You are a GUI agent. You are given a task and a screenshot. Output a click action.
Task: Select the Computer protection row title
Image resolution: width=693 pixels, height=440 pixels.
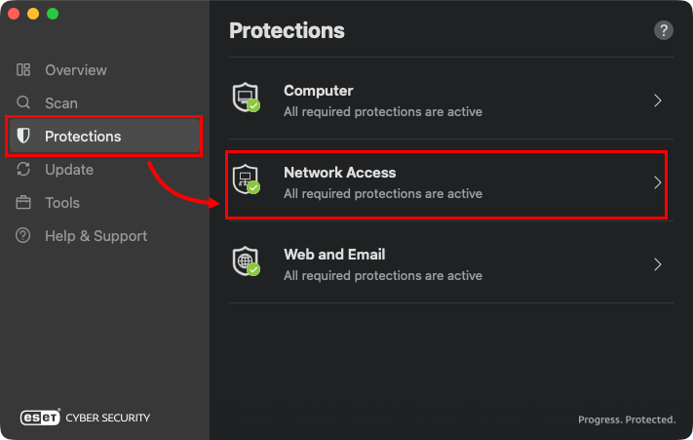[x=318, y=91]
